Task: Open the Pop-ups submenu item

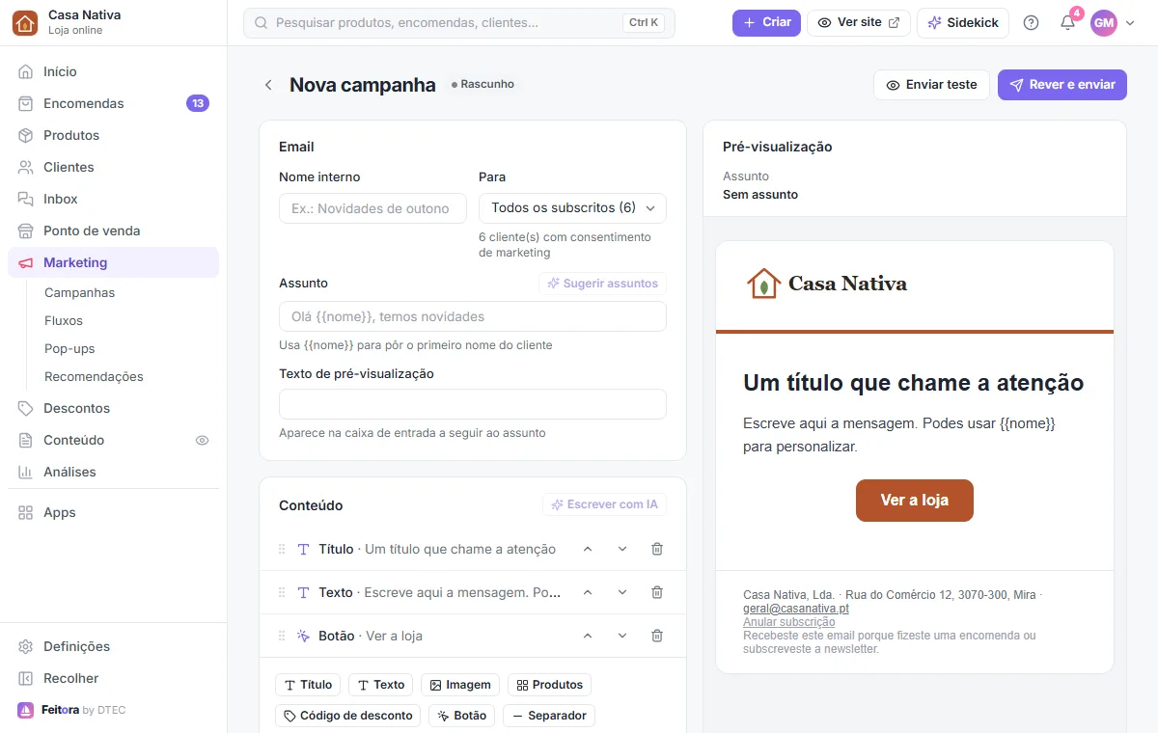Action: 69,348
